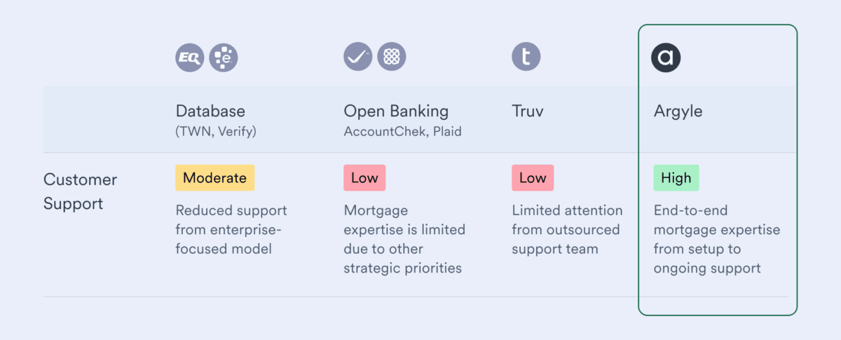Click the yellow Moderate rating badge
The width and height of the screenshot is (841, 340).
pos(214,178)
